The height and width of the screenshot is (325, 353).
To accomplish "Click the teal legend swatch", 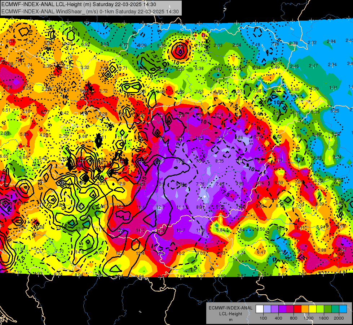I will 335,309.
